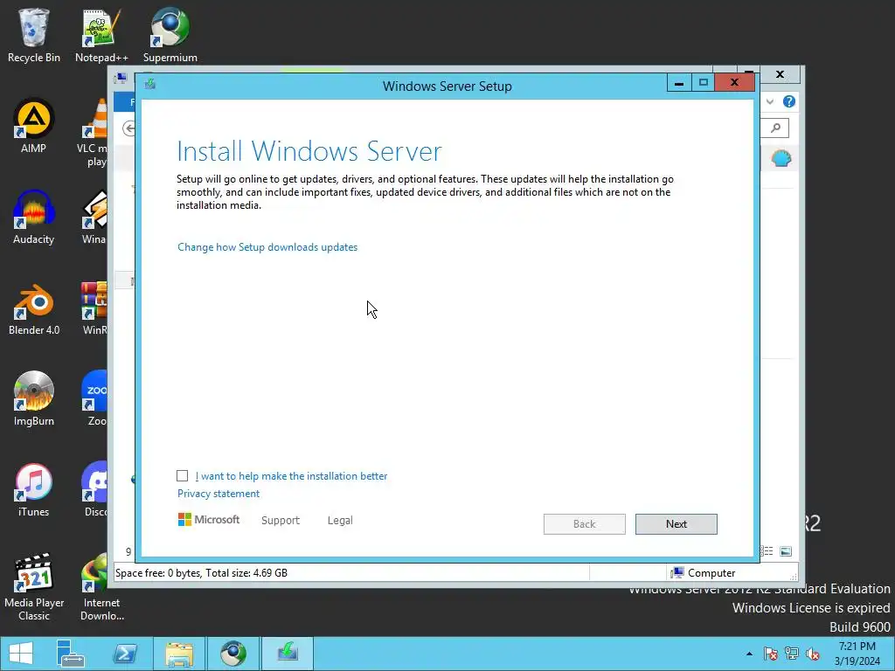Open the WinRAR desktop shortcut
This screenshot has width=895, height=671.
94,308
